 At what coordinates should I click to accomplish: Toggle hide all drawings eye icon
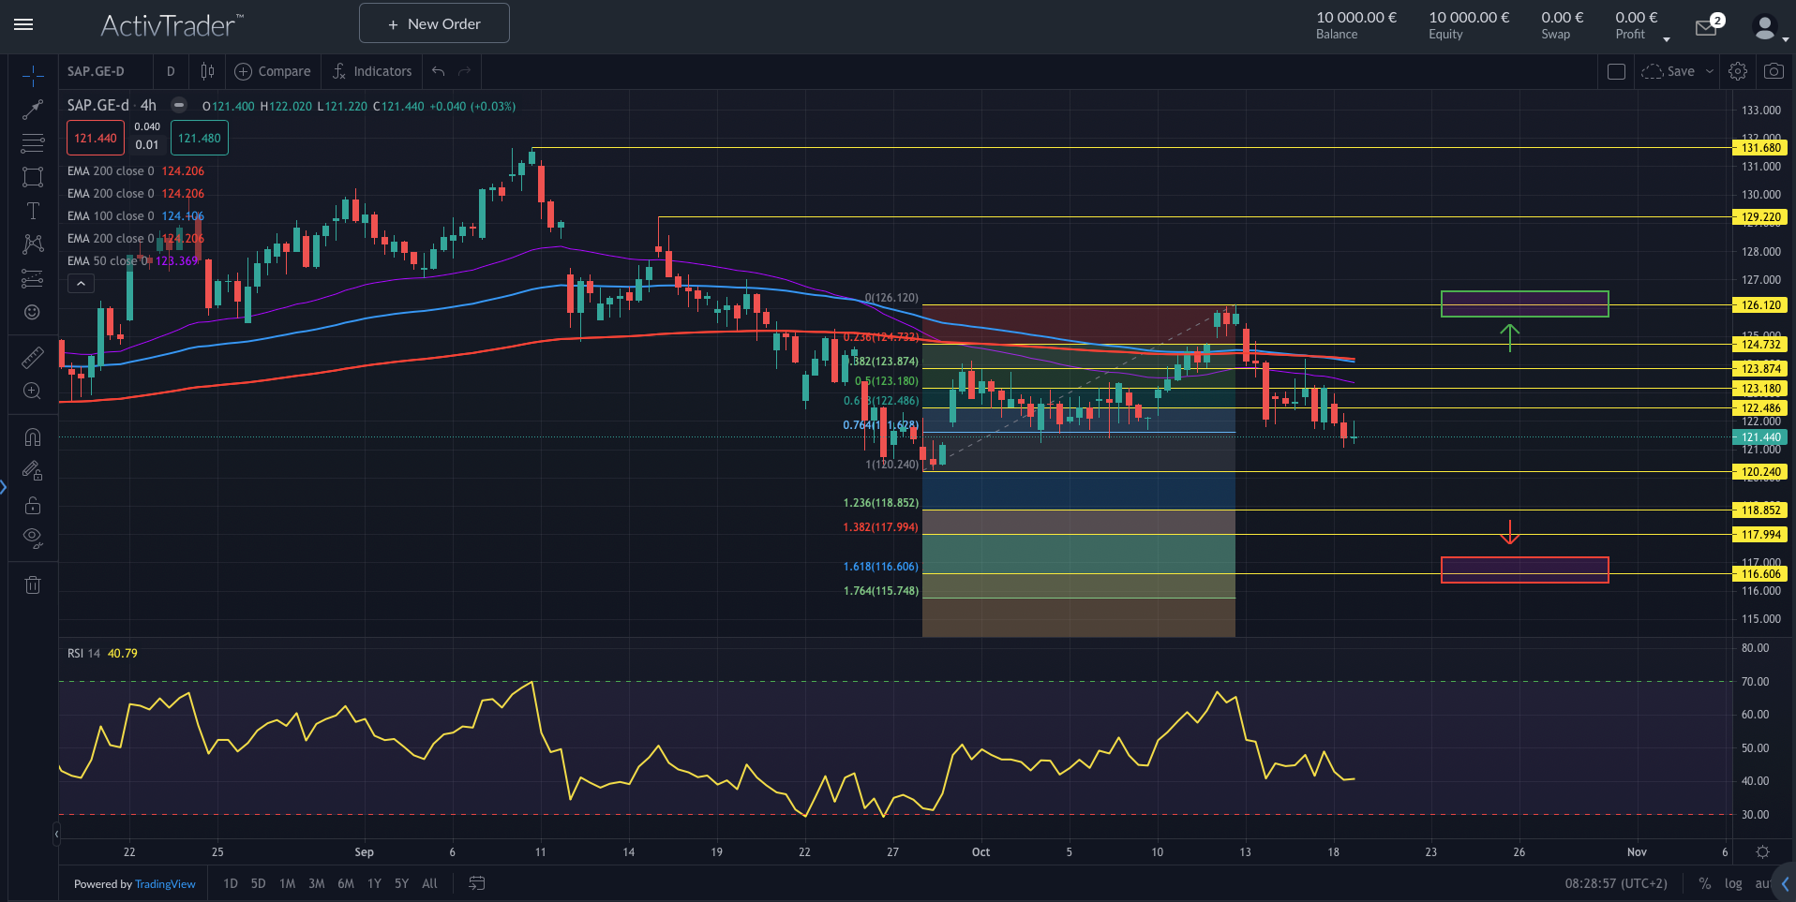pos(33,538)
